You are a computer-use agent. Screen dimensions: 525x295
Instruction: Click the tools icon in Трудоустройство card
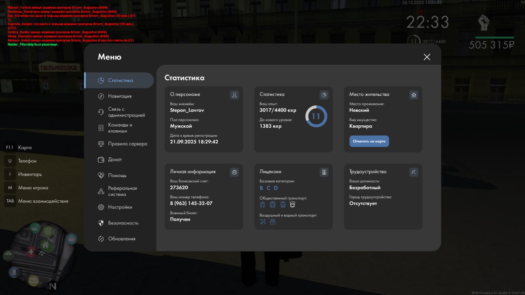[x=414, y=172]
